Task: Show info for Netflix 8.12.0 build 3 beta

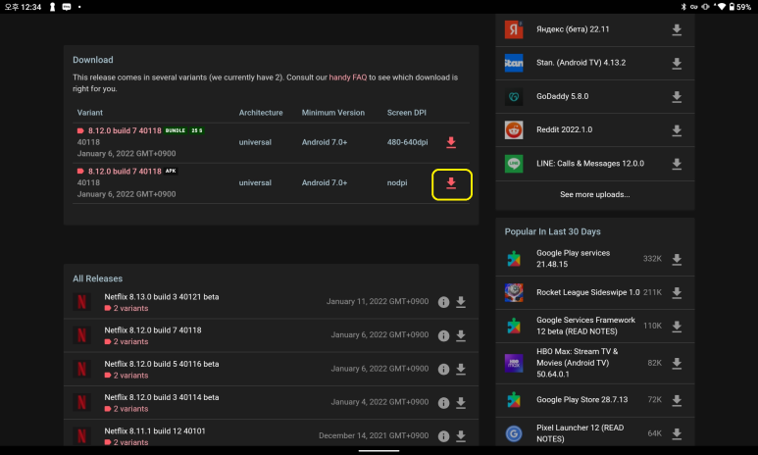Action: coord(443,403)
